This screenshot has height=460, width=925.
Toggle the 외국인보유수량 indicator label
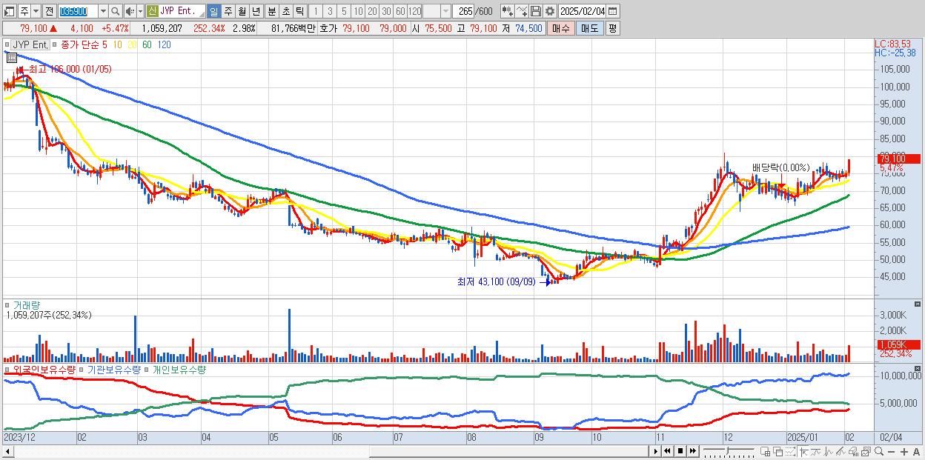click(44, 369)
